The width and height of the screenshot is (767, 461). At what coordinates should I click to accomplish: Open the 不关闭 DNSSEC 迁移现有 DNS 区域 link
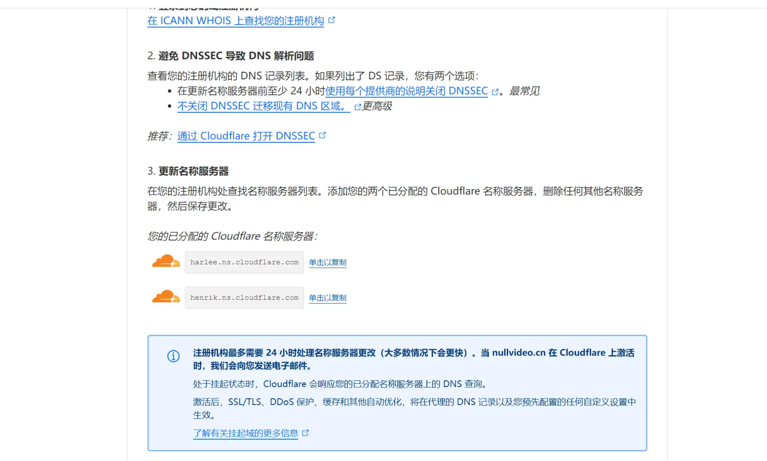pos(262,106)
